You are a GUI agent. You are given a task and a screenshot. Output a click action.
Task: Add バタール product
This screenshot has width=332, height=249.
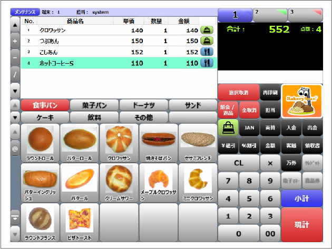(80, 183)
